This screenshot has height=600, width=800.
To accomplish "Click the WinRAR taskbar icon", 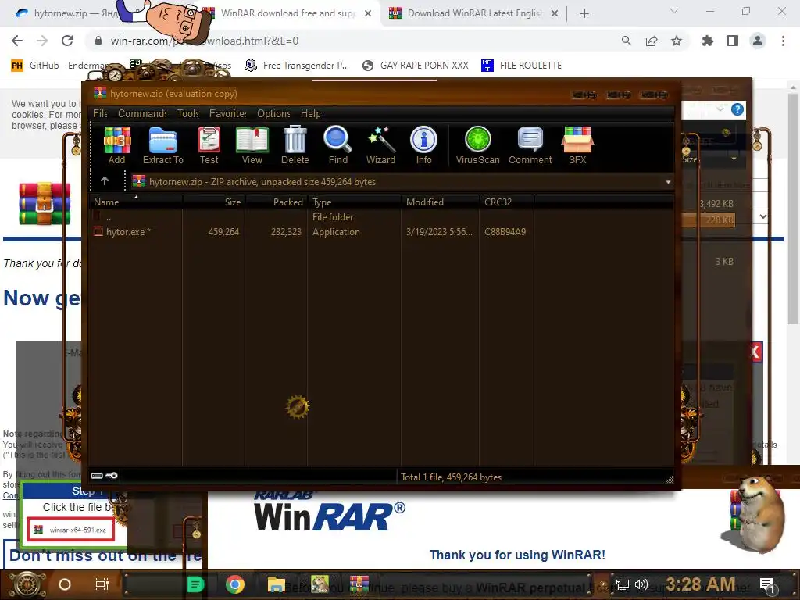I will (x=359, y=584).
